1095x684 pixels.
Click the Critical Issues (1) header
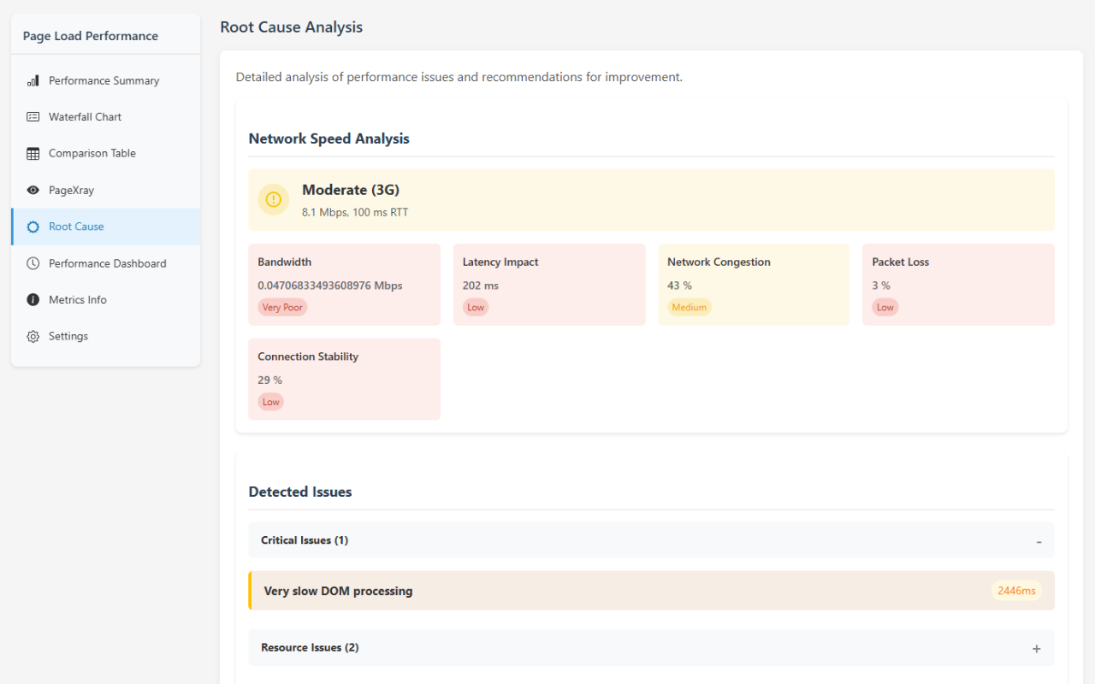pyautogui.click(x=651, y=540)
